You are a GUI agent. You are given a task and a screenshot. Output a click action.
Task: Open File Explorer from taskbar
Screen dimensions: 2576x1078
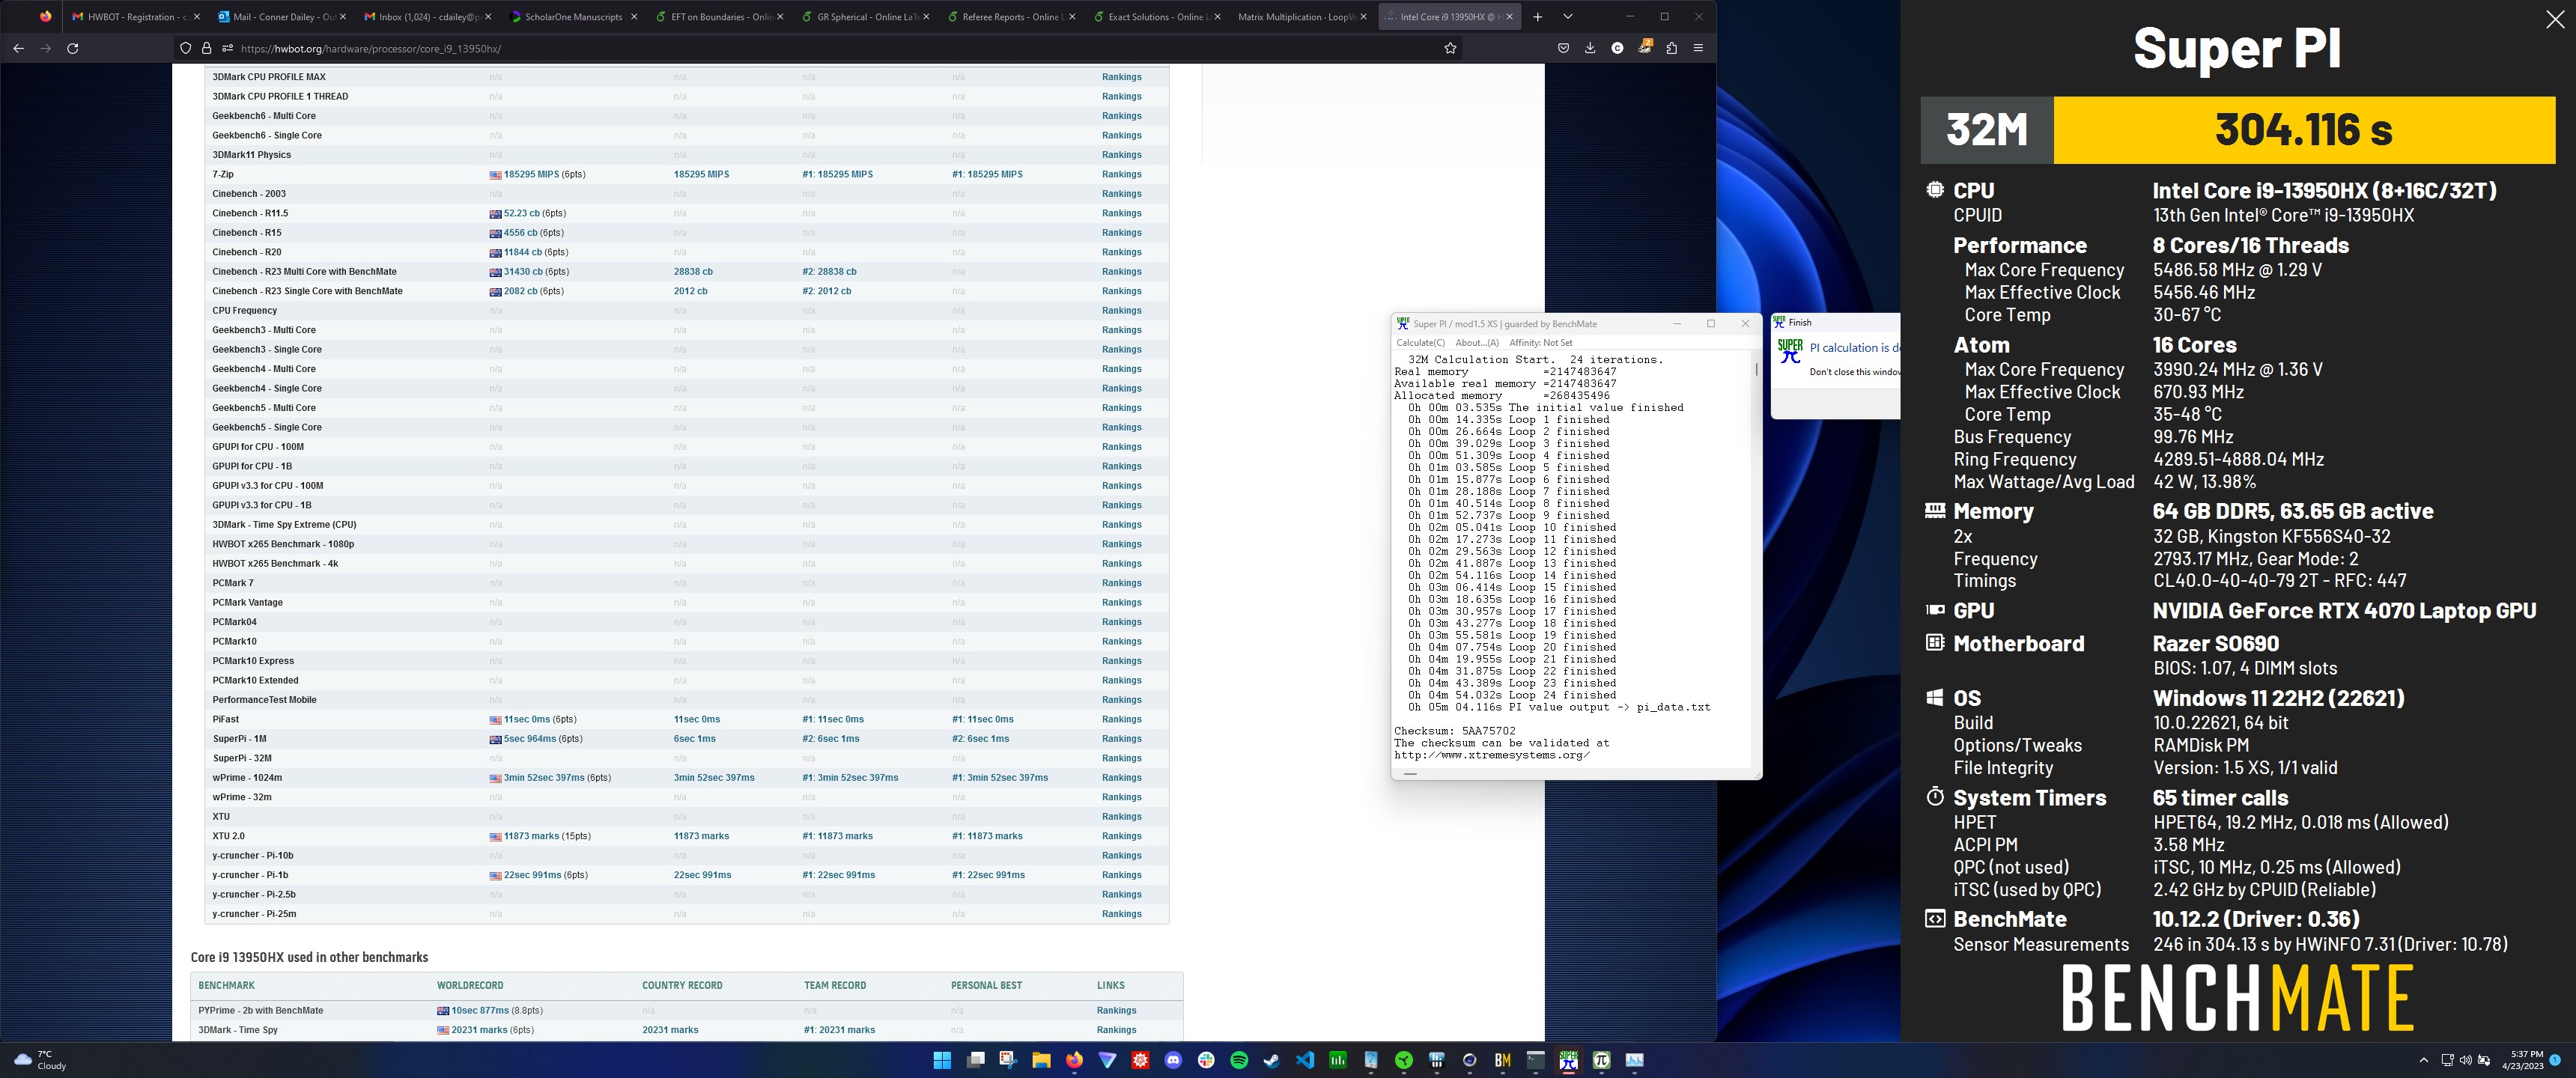click(1041, 1060)
